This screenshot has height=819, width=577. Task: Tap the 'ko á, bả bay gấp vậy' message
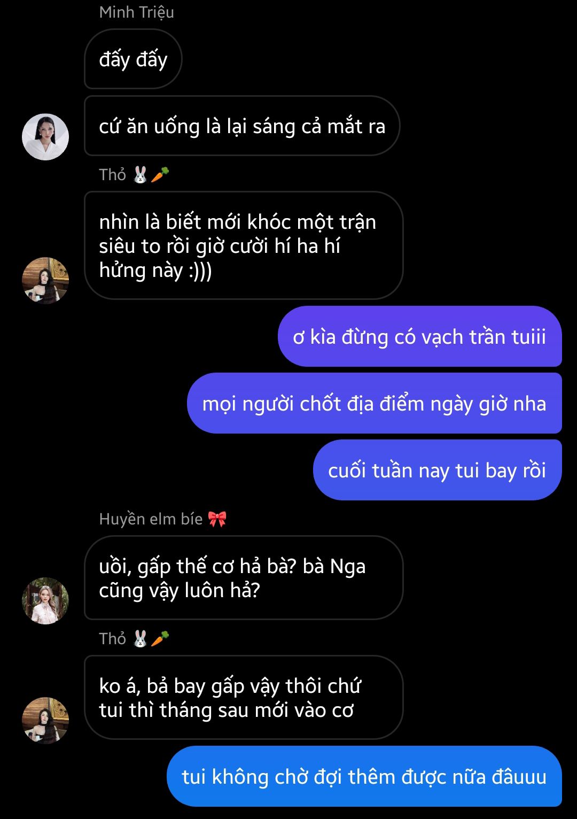(244, 698)
